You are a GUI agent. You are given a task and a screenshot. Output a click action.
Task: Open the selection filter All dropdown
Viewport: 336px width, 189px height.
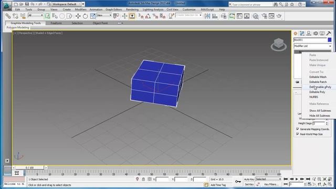pos(36,15)
